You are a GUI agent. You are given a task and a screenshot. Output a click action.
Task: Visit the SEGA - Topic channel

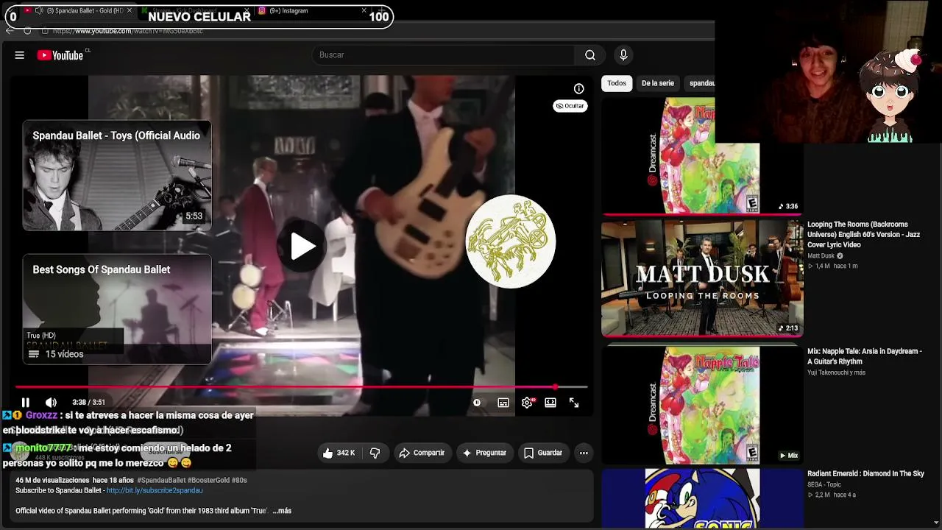[x=824, y=485]
